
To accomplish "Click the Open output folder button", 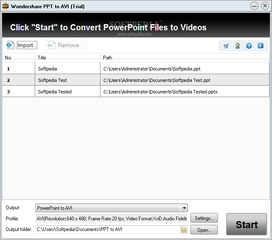I will click(204, 230).
